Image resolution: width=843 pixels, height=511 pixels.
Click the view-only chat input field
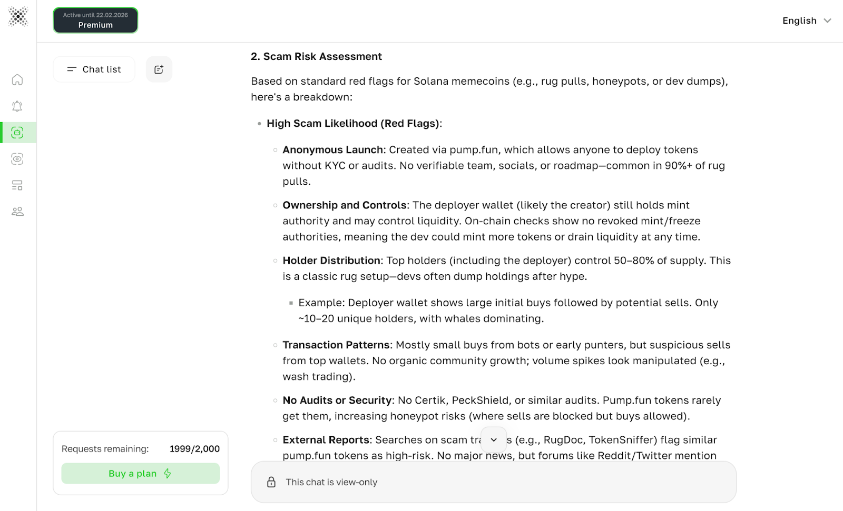[493, 482]
